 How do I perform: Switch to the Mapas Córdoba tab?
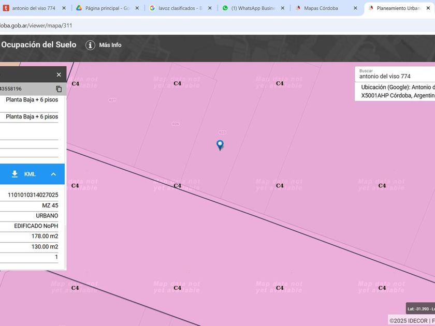tap(321, 8)
